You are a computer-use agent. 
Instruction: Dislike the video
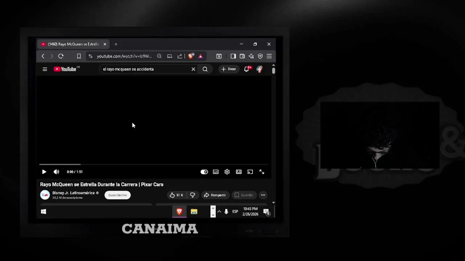point(193,195)
